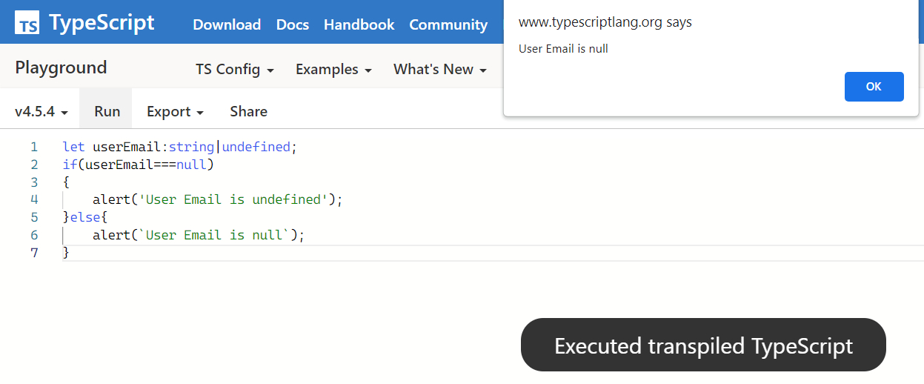Click the opening brace on line 3
Image resolution: width=924 pixels, height=384 pixels.
coord(66,182)
